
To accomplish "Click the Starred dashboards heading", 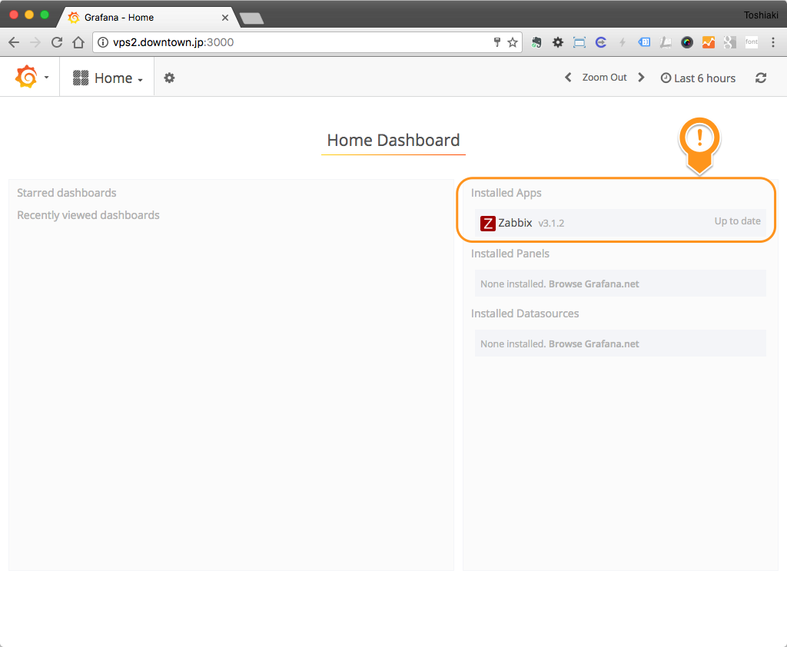I will coord(67,193).
